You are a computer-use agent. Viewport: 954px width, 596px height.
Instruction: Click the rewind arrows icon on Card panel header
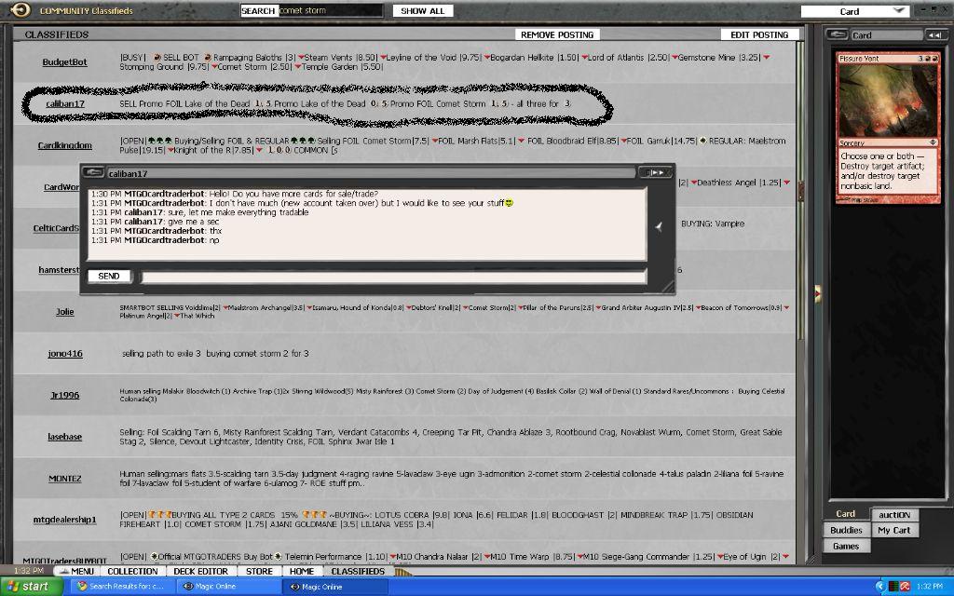pyautogui.click(x=935, y=34)
